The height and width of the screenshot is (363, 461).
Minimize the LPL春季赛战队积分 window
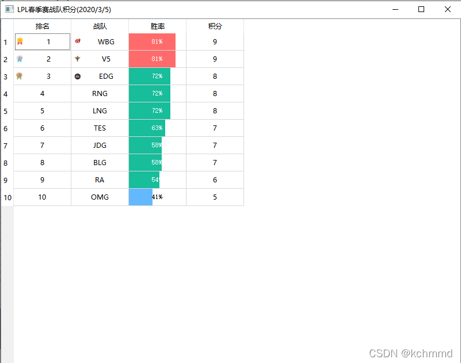(x=395, y=9)
